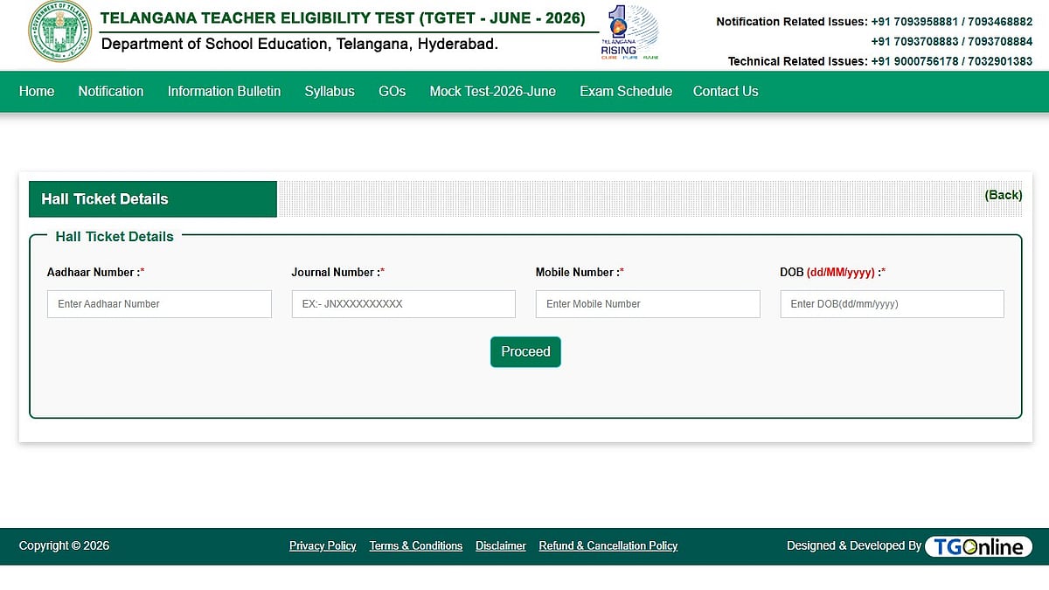Image resolution: width=1049 pixels, height=590 pixels.
Task: Click the Mobile Number label
Action: (580, 272)
